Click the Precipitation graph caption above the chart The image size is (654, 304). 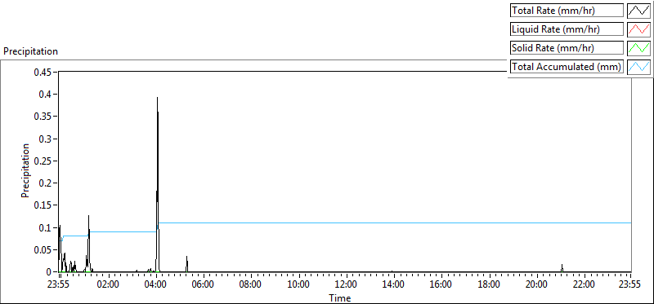(30, 51)
